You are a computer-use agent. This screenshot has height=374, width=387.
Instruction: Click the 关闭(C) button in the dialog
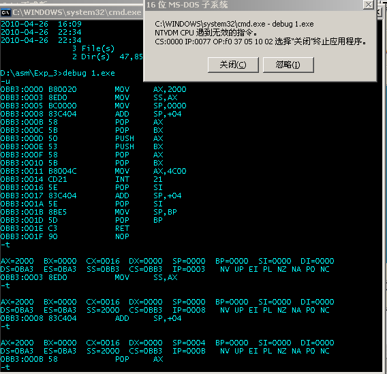tap(233, 65)
